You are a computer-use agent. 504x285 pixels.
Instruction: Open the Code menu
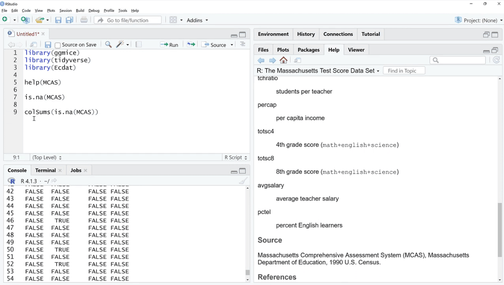pyautogui.click(x=26, y=11)
